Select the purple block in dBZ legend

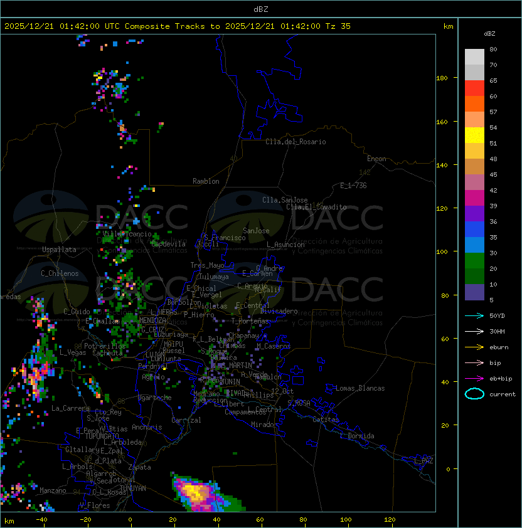[474, 213]
